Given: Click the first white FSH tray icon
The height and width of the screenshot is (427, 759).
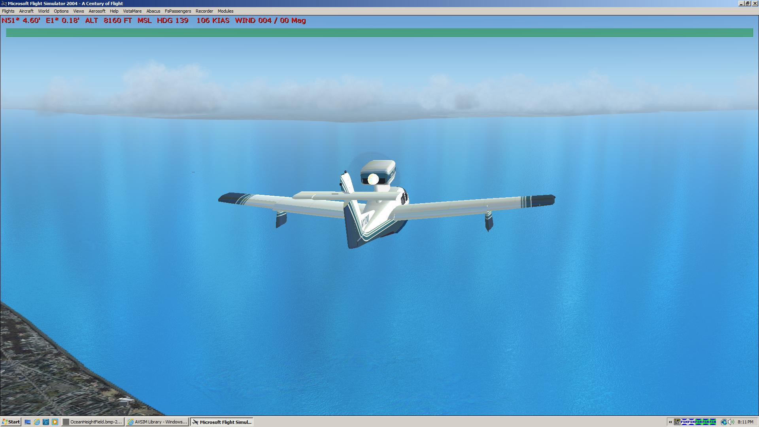Looking at the screenshot, I should 684,422.
